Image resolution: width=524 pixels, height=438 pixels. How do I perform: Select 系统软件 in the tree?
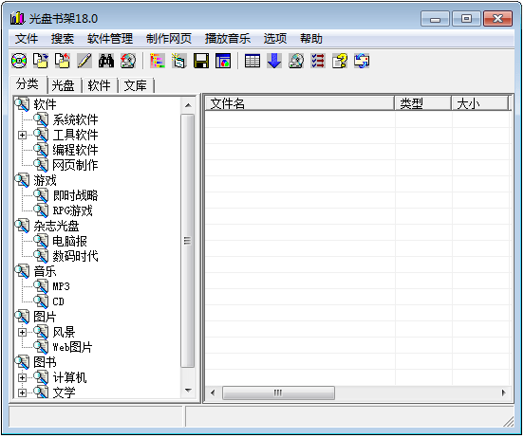tap(75, 119)
